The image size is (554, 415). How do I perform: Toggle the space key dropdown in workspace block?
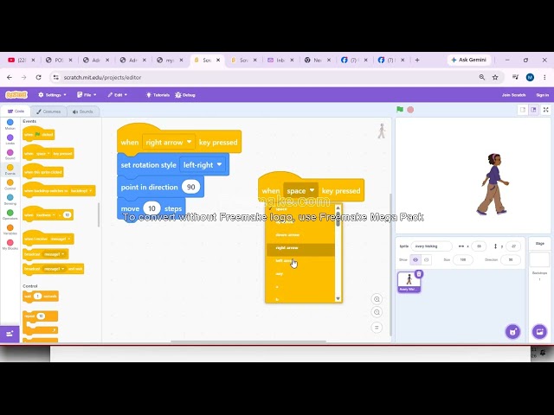[300, 190]
